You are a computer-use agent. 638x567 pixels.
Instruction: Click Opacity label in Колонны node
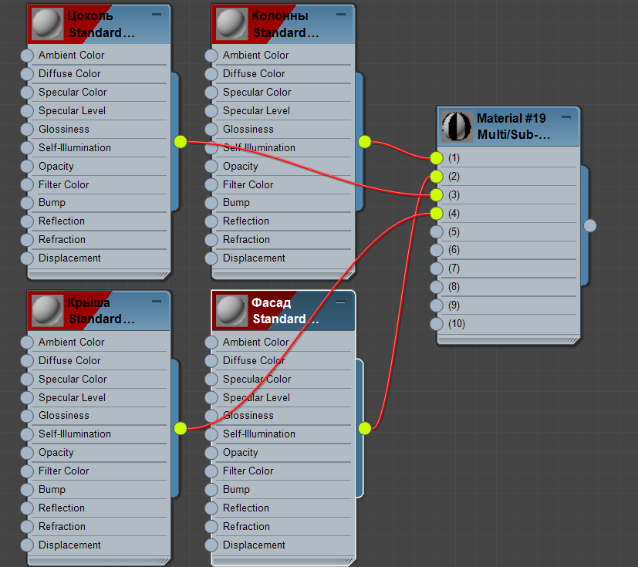point(241,167)
